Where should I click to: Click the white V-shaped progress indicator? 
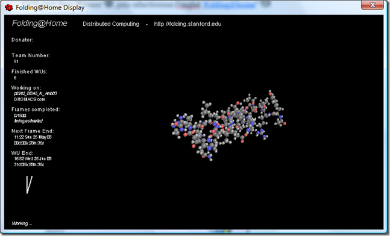pos(30,185)
